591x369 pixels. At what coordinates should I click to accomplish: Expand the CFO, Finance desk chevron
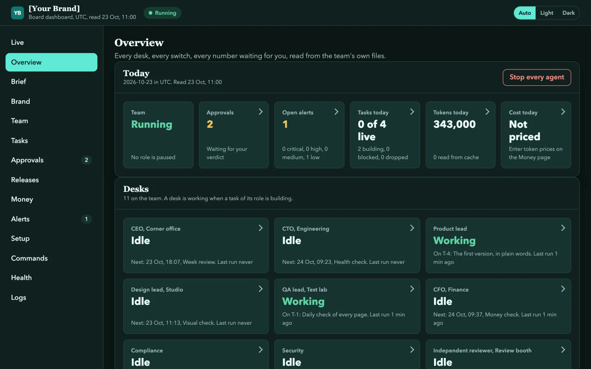[563, 289]
